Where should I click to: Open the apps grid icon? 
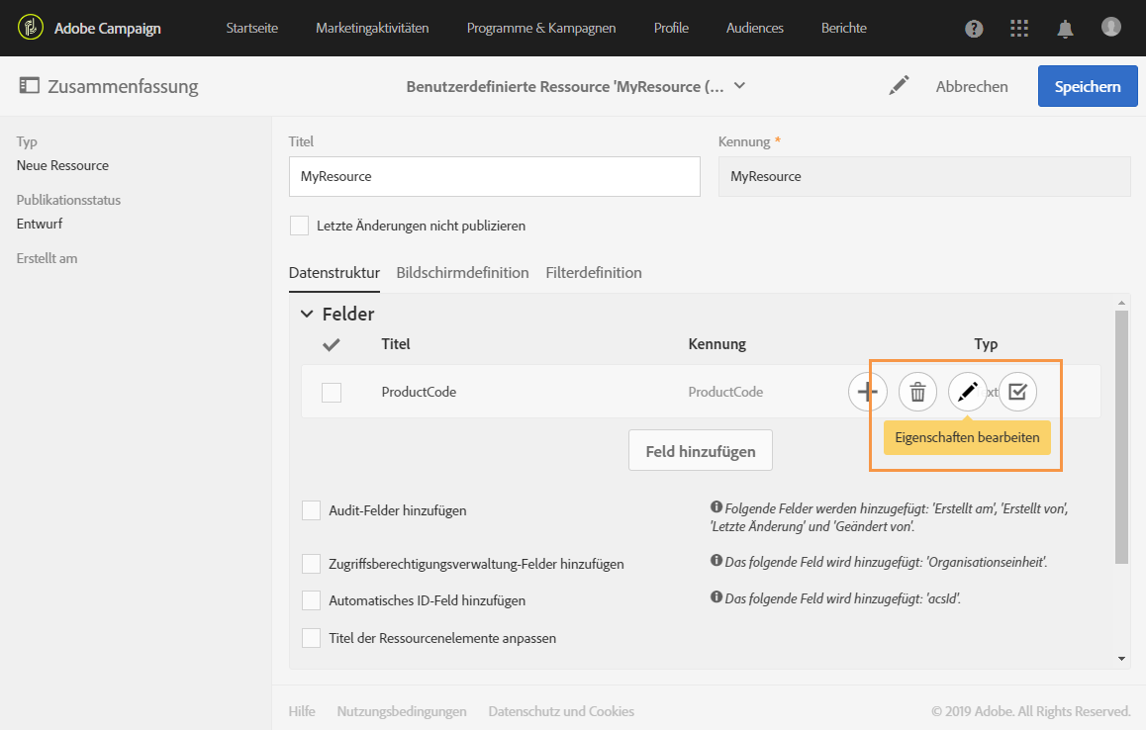tap(1019, 29)
